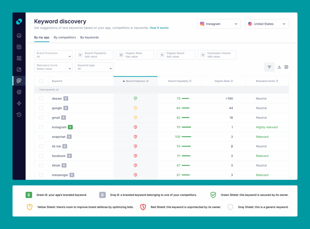Open the column settings icon
310x229 pixels.
[x=286, y=67]
